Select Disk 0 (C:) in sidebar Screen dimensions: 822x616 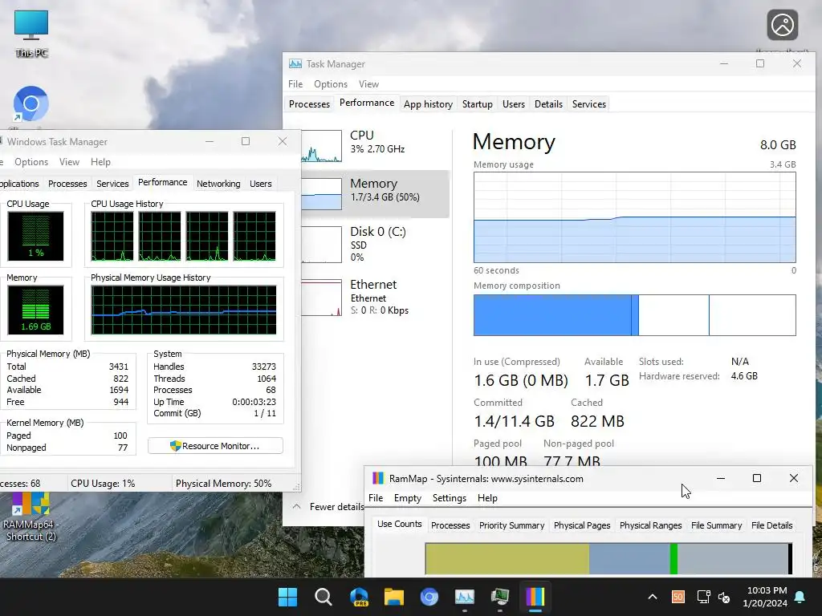(376, 244)
